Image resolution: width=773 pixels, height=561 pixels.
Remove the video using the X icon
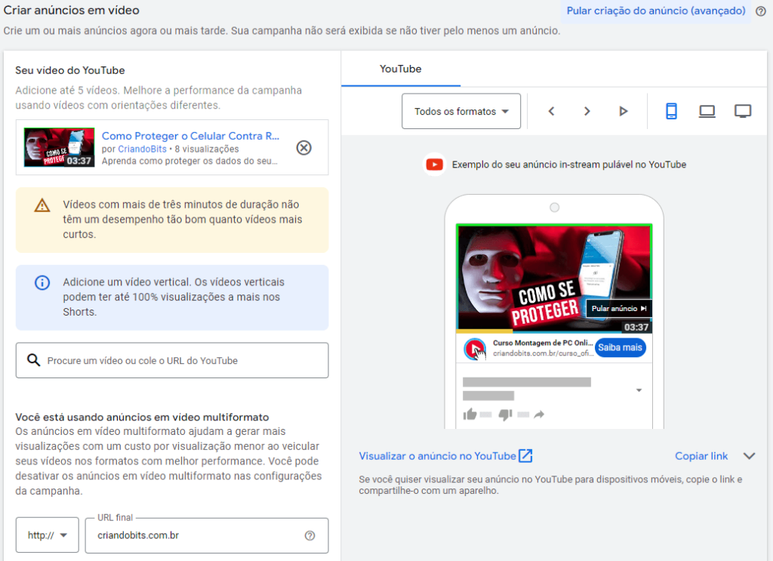click(304, 148)
